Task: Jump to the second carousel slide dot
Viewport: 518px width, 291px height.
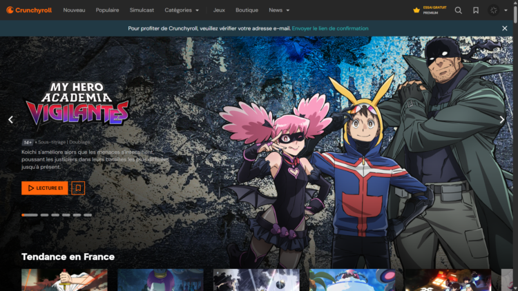Action: click(x=45, y=215)
